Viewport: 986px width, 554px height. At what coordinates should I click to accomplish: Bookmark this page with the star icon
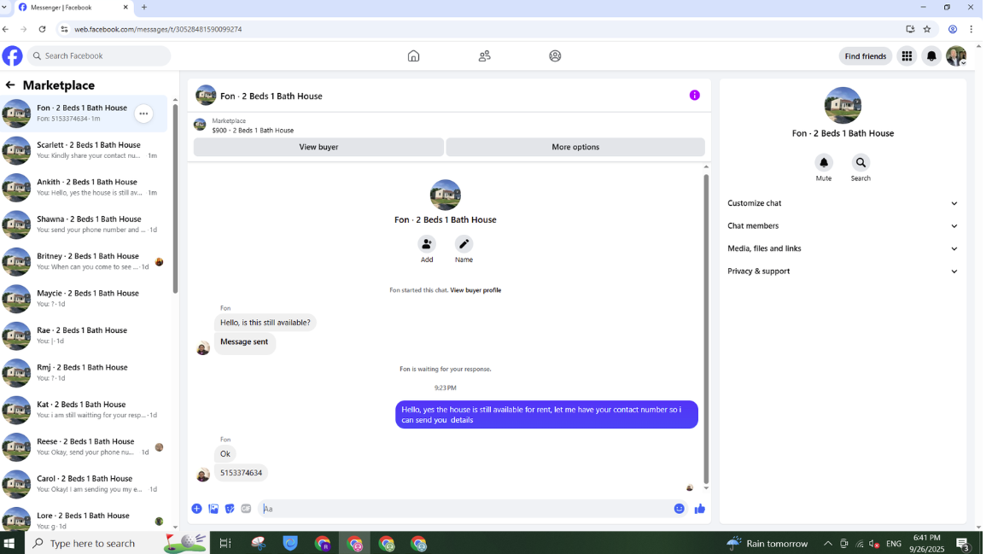(x=927, y=29)
